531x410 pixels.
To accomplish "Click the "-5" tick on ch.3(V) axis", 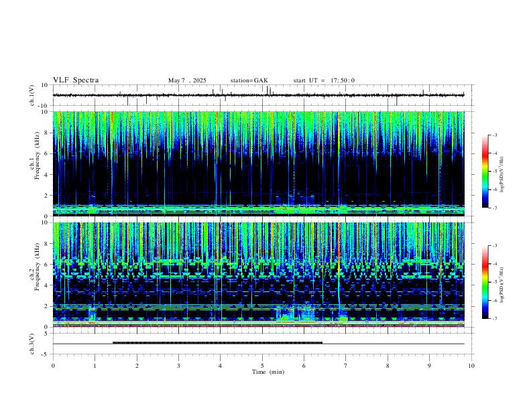I will pos(46,354).
